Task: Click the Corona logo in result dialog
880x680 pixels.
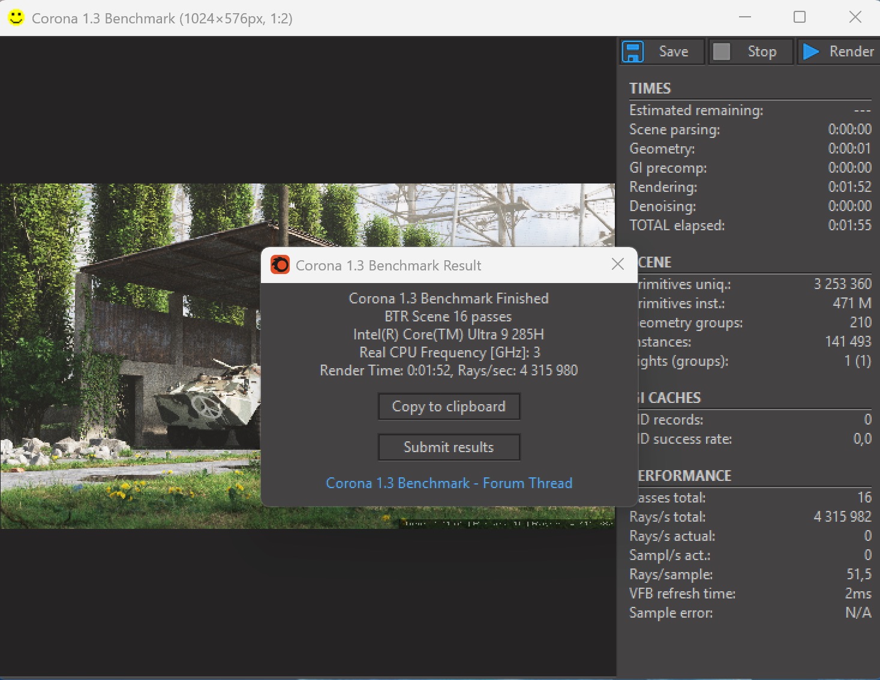Action: click(280, 264)
